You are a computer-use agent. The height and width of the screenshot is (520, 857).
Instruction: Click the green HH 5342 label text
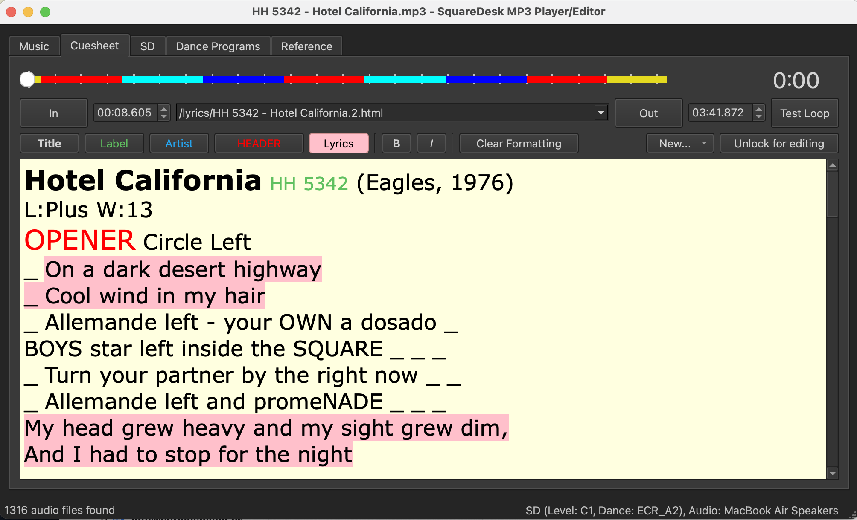pos(309,184)
